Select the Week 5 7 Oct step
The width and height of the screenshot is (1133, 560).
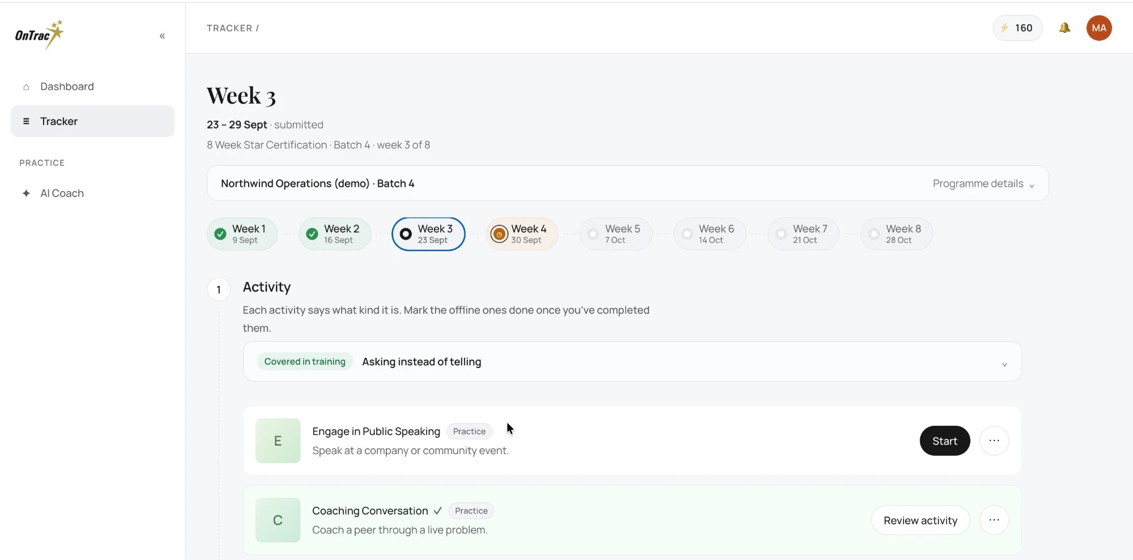point(616,234)
